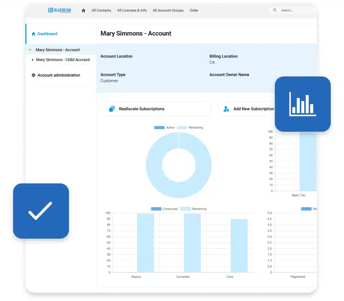
Task: Collapse the Mary Simmons - Account tree node
Action: coord(30,50)
